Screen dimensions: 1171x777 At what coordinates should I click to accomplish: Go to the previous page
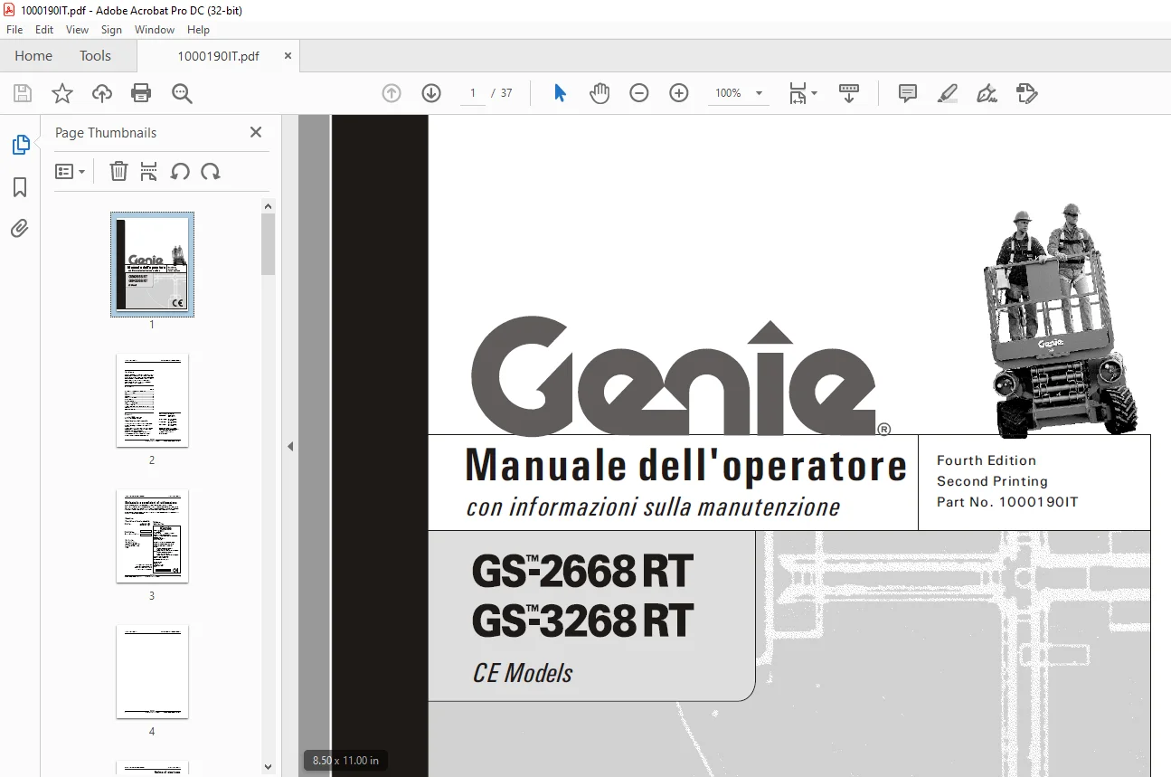click(x=392, y=93)
